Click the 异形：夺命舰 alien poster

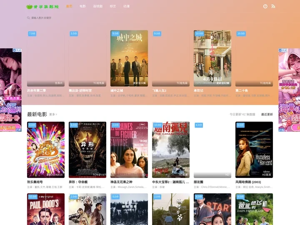coord(87,150)
